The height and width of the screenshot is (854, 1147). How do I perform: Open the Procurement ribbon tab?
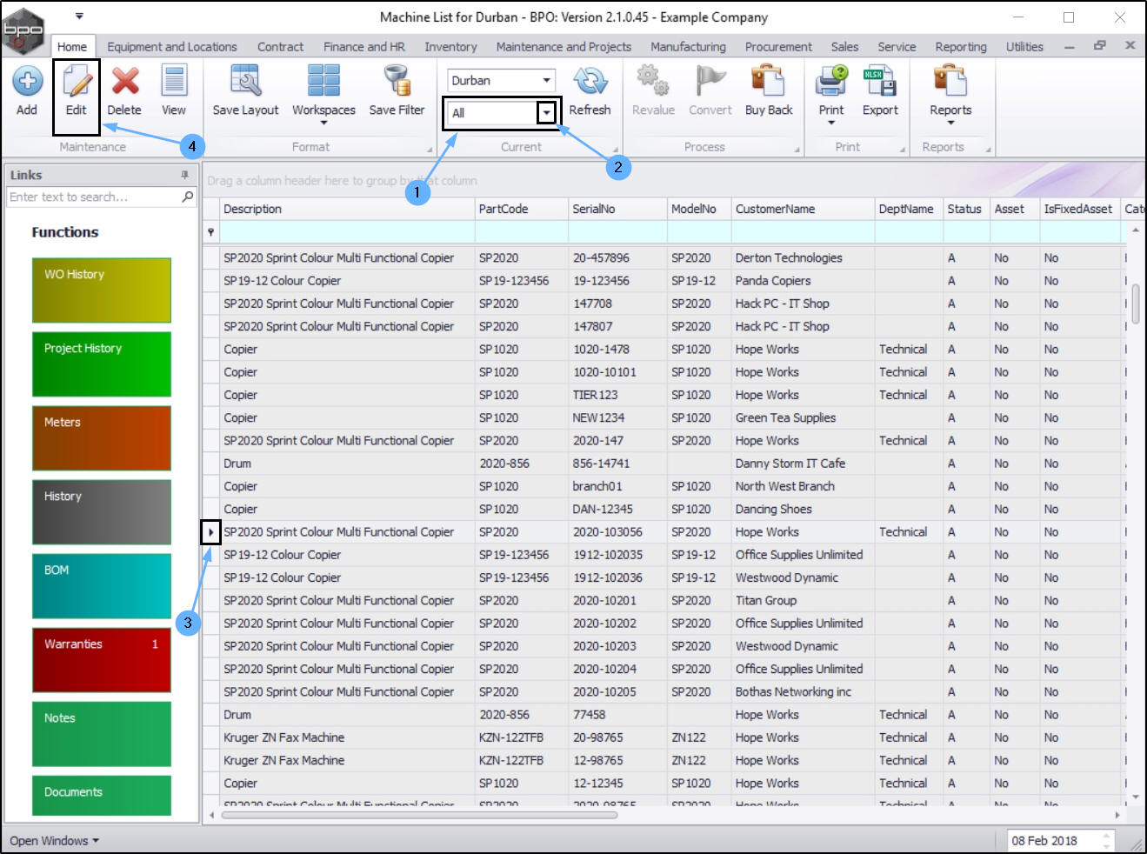tap(778, 47)
